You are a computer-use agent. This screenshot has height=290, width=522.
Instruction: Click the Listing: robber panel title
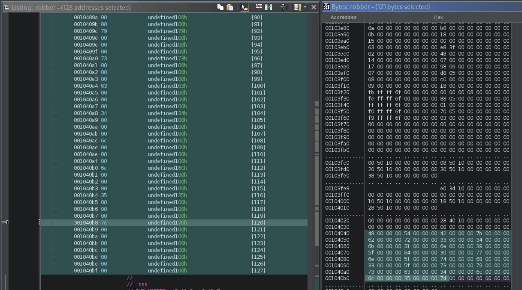point(71,7)
